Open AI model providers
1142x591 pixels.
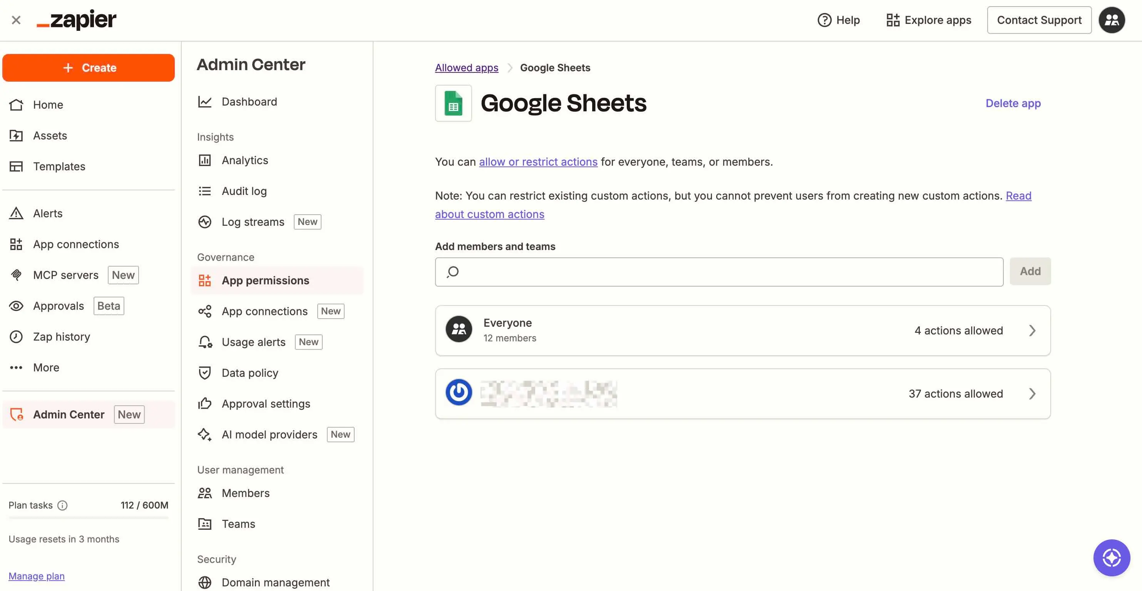(277, 435)
